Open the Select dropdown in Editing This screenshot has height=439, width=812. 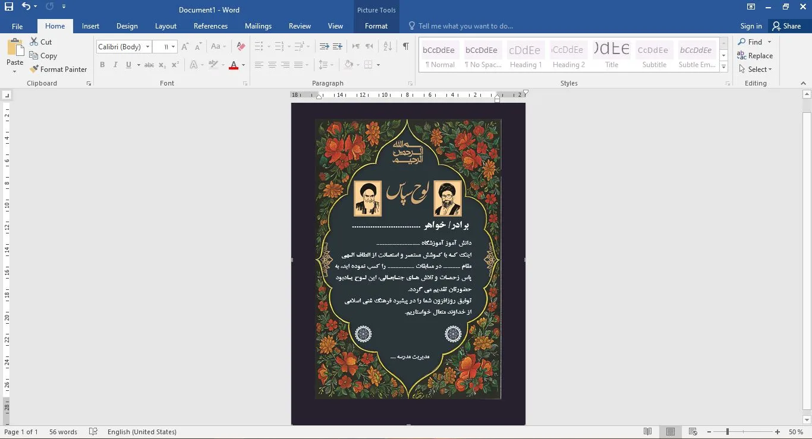tap(755, 70)
